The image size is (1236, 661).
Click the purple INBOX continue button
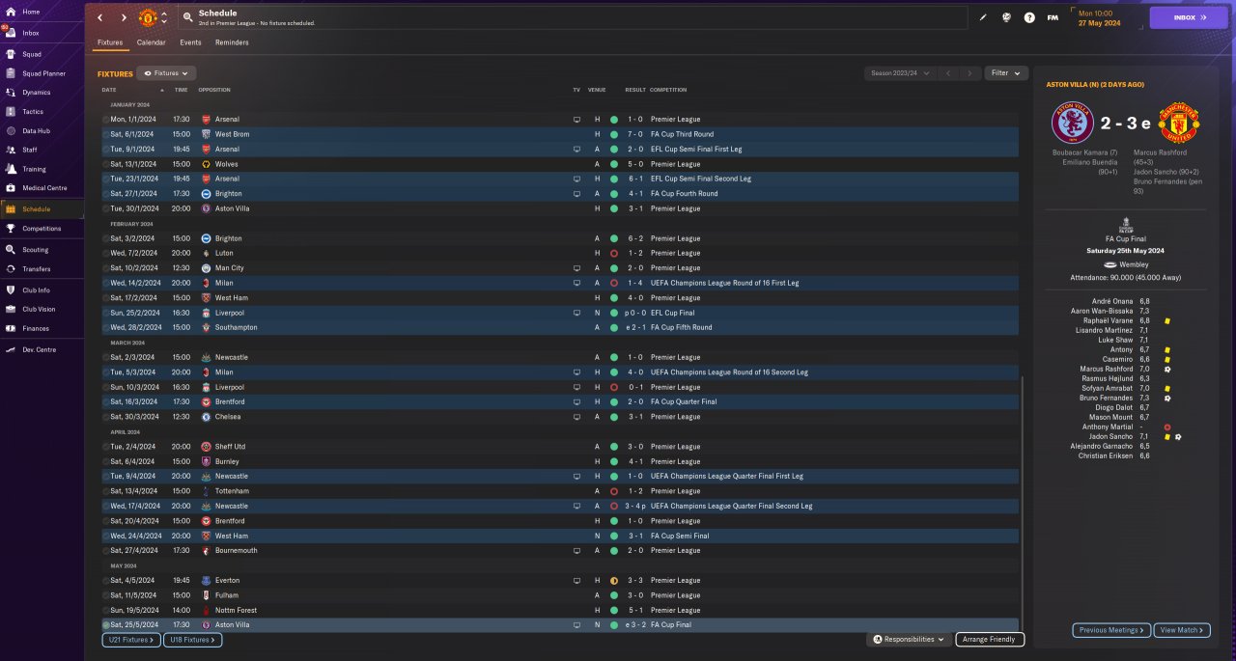coord(1189,17)
